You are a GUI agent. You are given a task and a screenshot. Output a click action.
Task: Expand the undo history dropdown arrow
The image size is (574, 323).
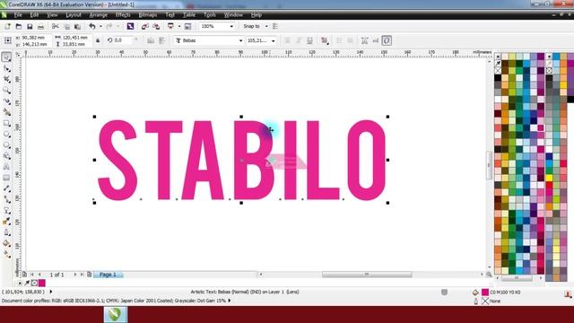click(100, 26)
